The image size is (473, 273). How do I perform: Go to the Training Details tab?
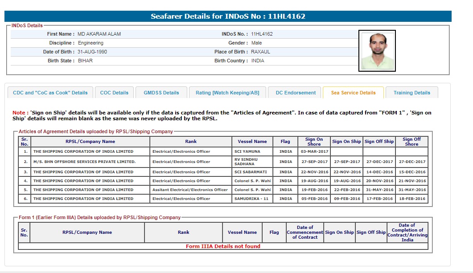click(x=411, y=93)
